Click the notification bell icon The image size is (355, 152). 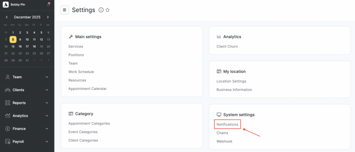48,5
